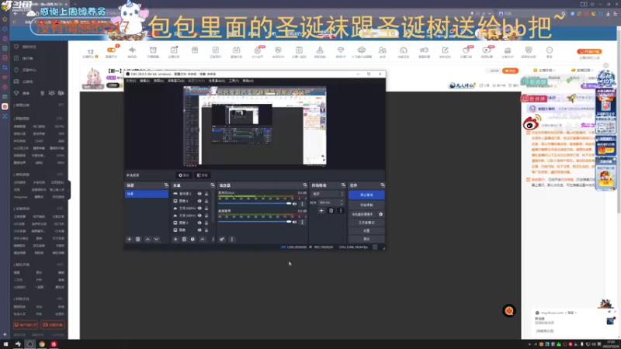Image resolution: width=621 pixels, height=349 pixels.
Task: Click the OBS preview canvas thumbnail
Action: [255, 126]
